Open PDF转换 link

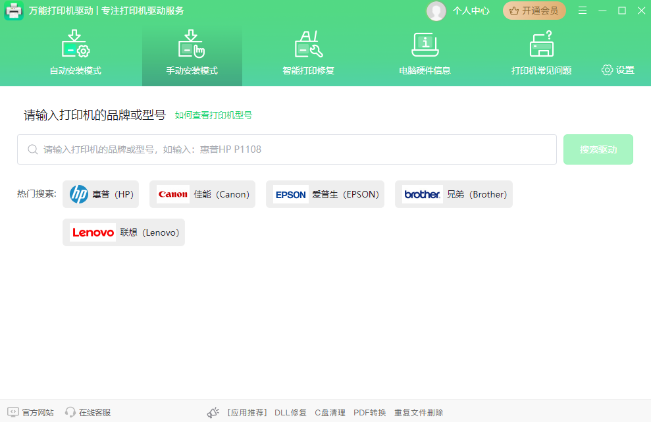click(x=369, y=412)
